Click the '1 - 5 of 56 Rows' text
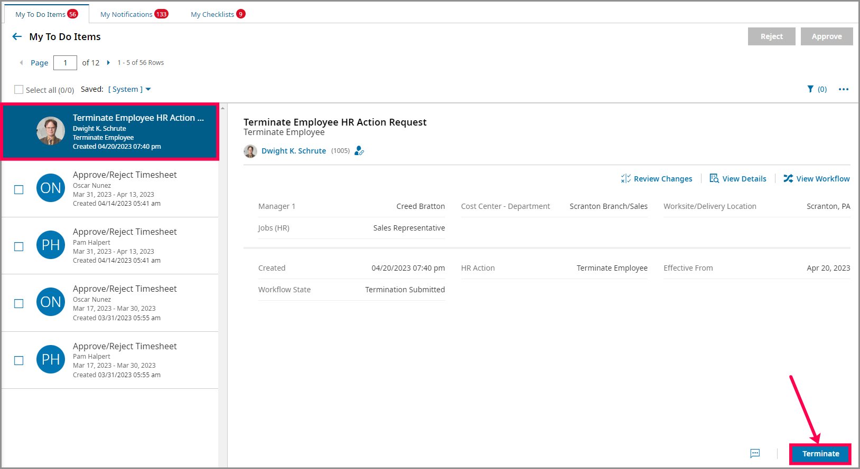This screenshot has width=860, height=469. (x=141, y=63)
